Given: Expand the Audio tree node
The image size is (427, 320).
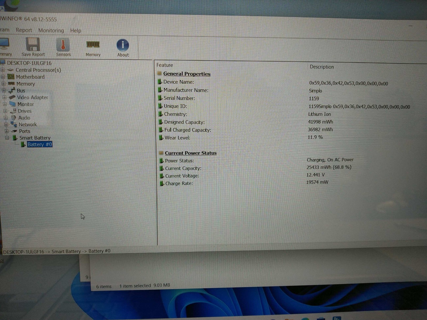Looking at the screenshot, I should (x=6, y=118).
